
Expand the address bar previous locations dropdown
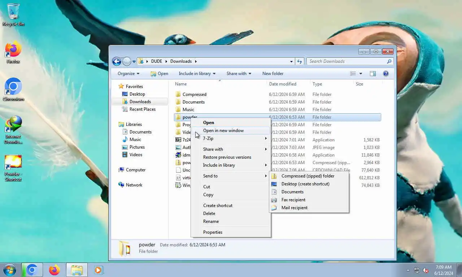291,62
